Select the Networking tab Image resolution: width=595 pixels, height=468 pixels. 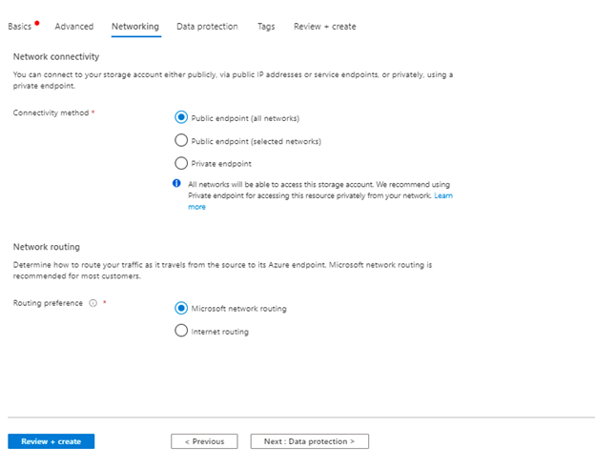tap(135, 27)
